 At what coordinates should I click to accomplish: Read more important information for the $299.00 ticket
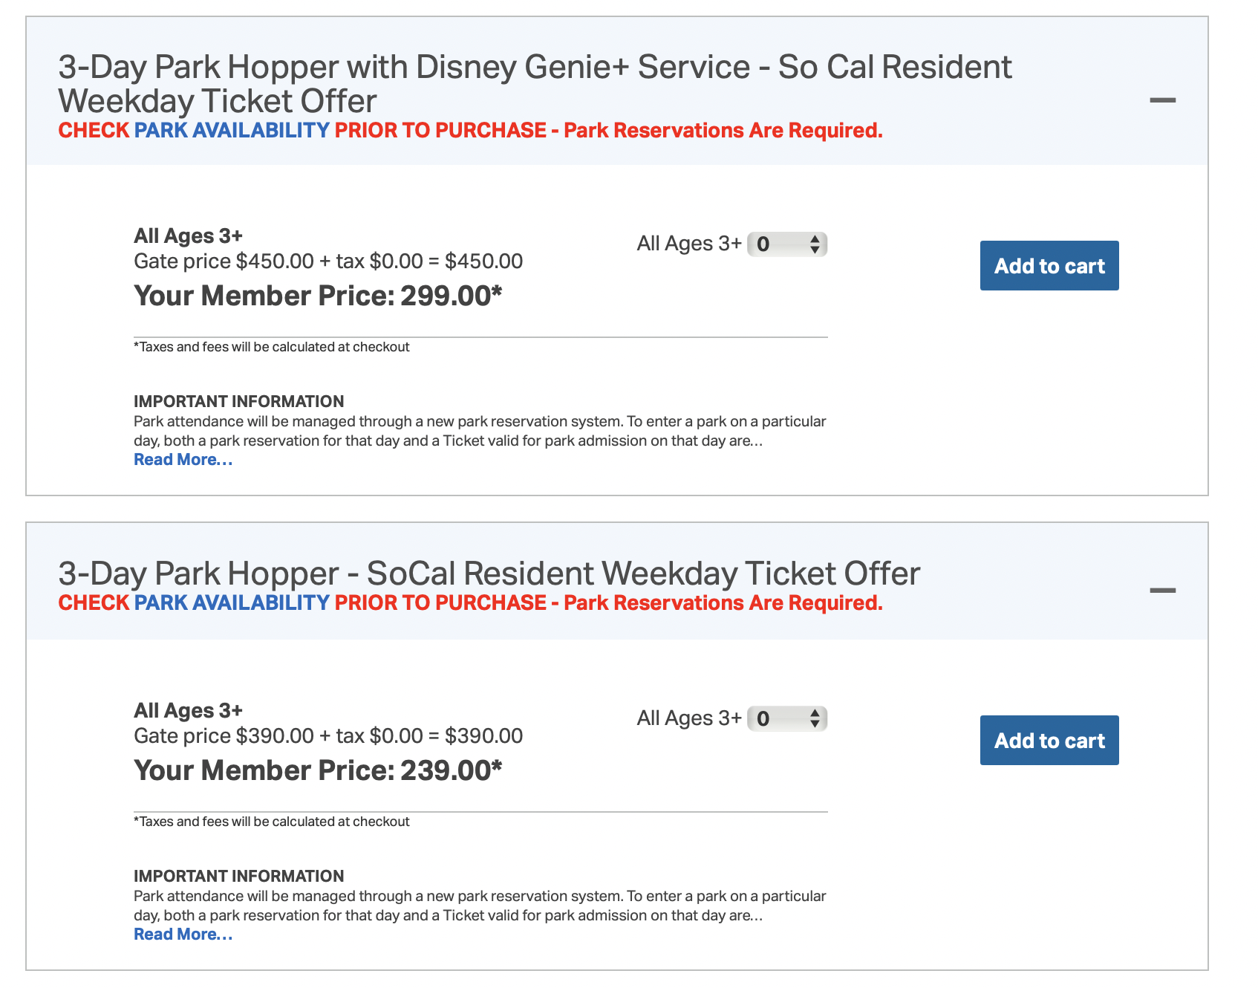coord(183,460)
